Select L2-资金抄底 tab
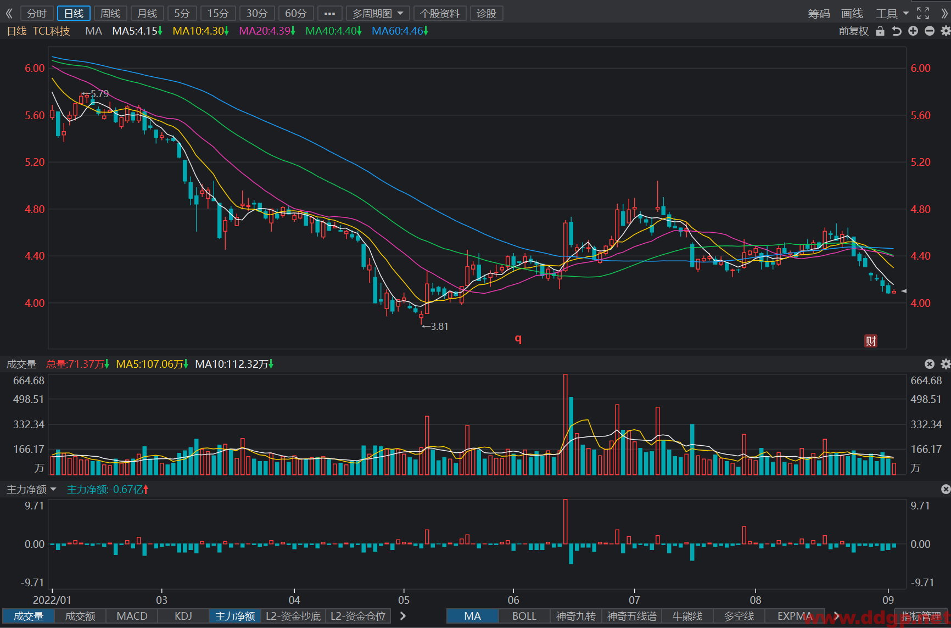This screenshot has height=628, width=951. [293, 616]
